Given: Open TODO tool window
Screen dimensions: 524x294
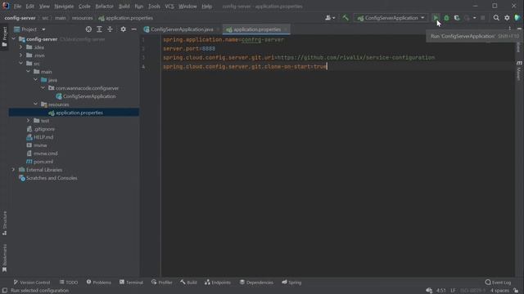Looking at the screenshot, I should (x=69, y=283).
